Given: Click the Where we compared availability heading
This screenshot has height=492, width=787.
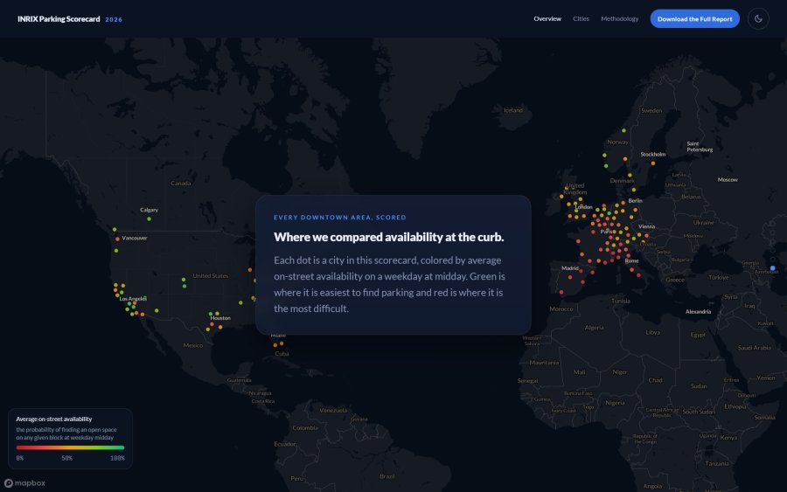Looking at the screenshot, I should (x=388, y=237).
